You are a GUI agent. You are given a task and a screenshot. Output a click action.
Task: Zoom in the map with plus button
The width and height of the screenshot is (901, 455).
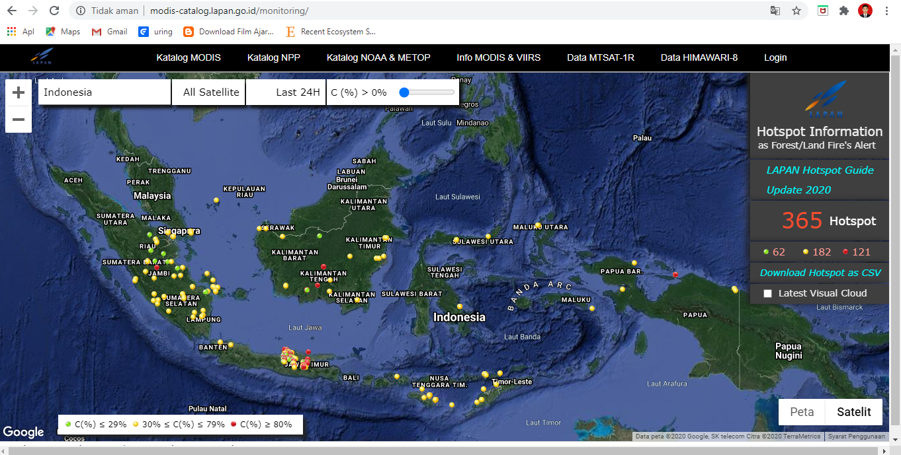(19, 92)
